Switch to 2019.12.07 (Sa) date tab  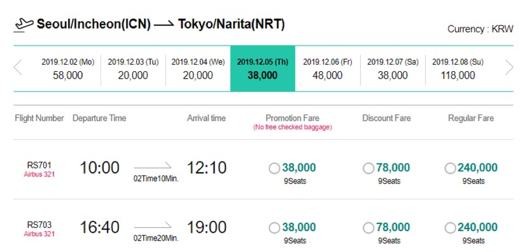point(393,69)
